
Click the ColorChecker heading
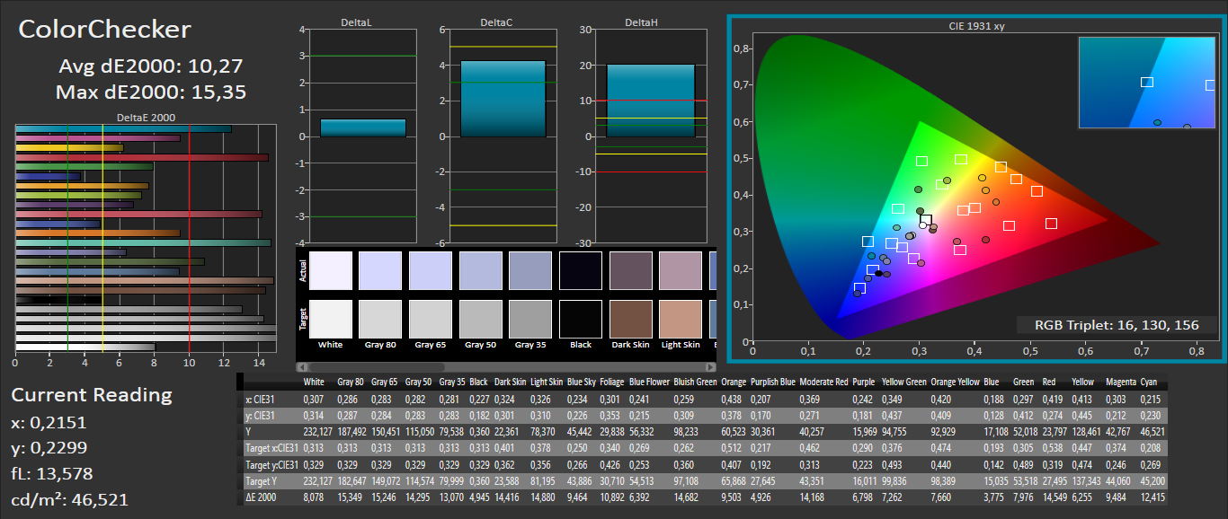(x=105, y=29)
